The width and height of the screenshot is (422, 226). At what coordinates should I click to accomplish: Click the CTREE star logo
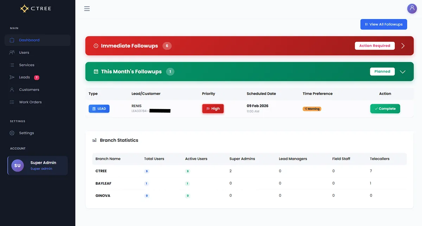click(24, 8)
